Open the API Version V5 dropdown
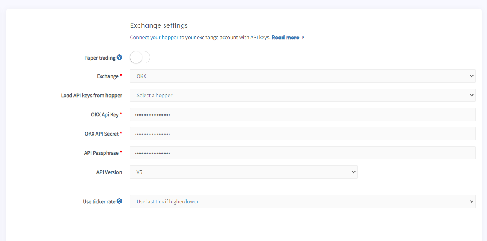487x241 pixels. coord(243,172)
